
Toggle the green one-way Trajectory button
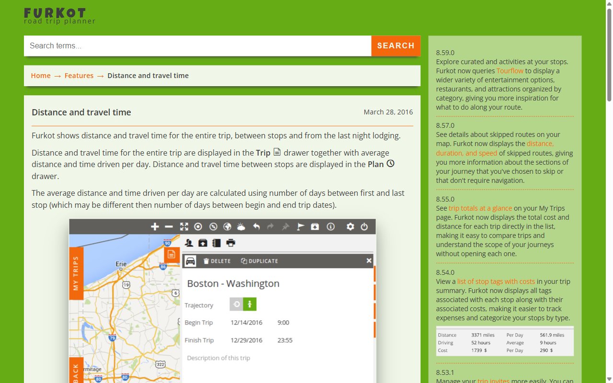[250, 304]
